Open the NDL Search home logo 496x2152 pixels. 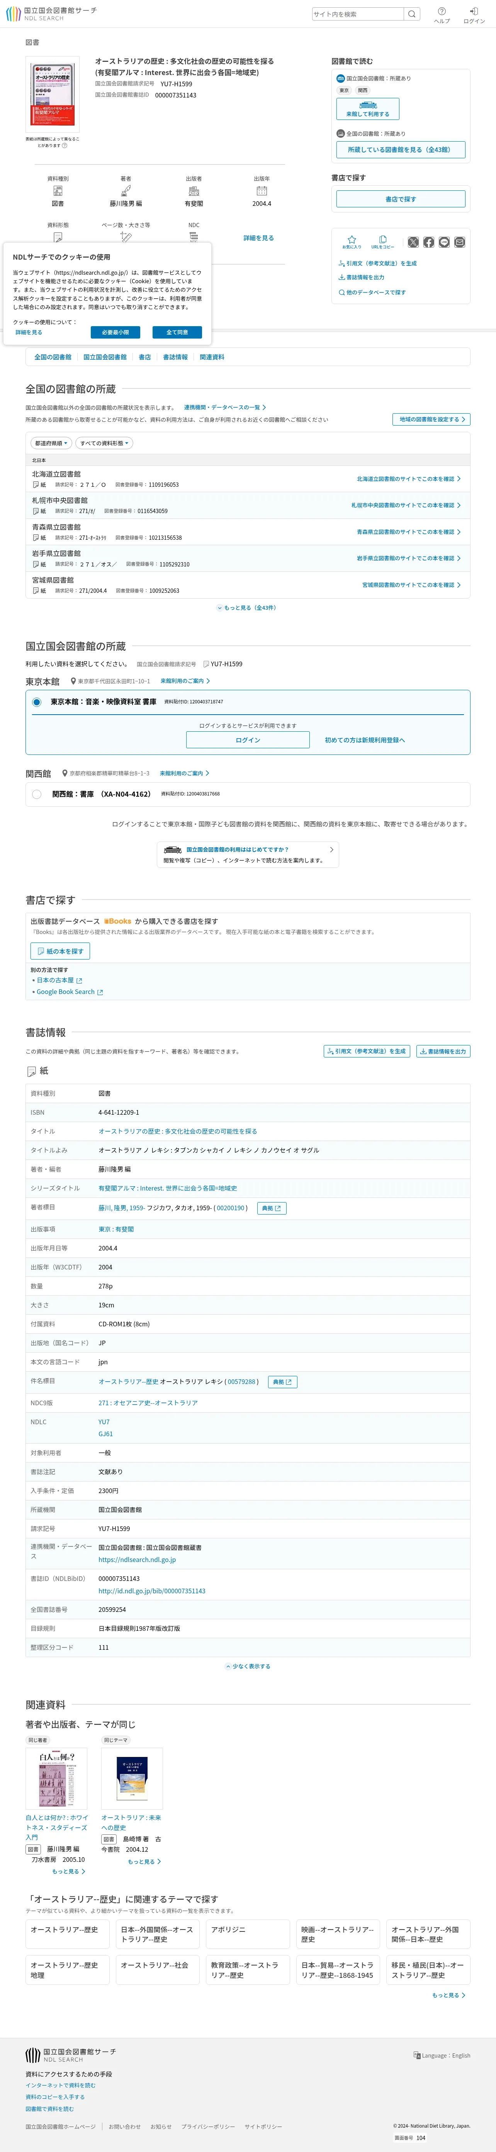51,14
